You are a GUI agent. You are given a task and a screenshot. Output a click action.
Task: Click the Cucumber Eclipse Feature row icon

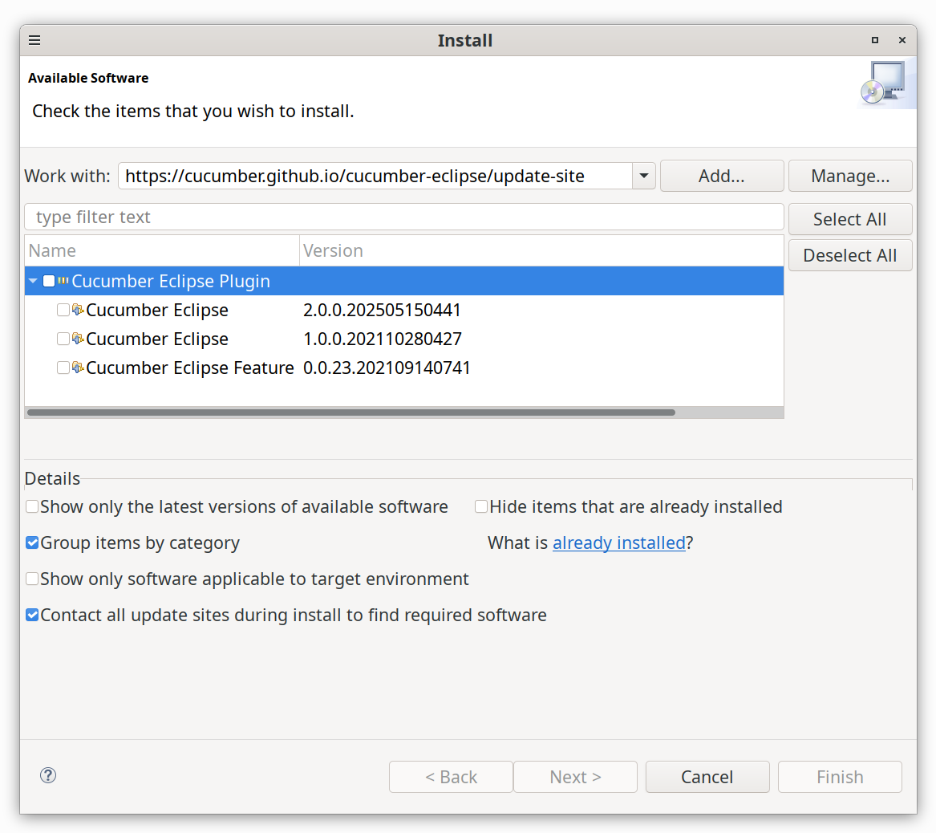coord(78,368)
